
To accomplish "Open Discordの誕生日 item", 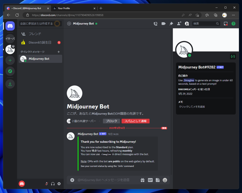I will pos(41,43).
